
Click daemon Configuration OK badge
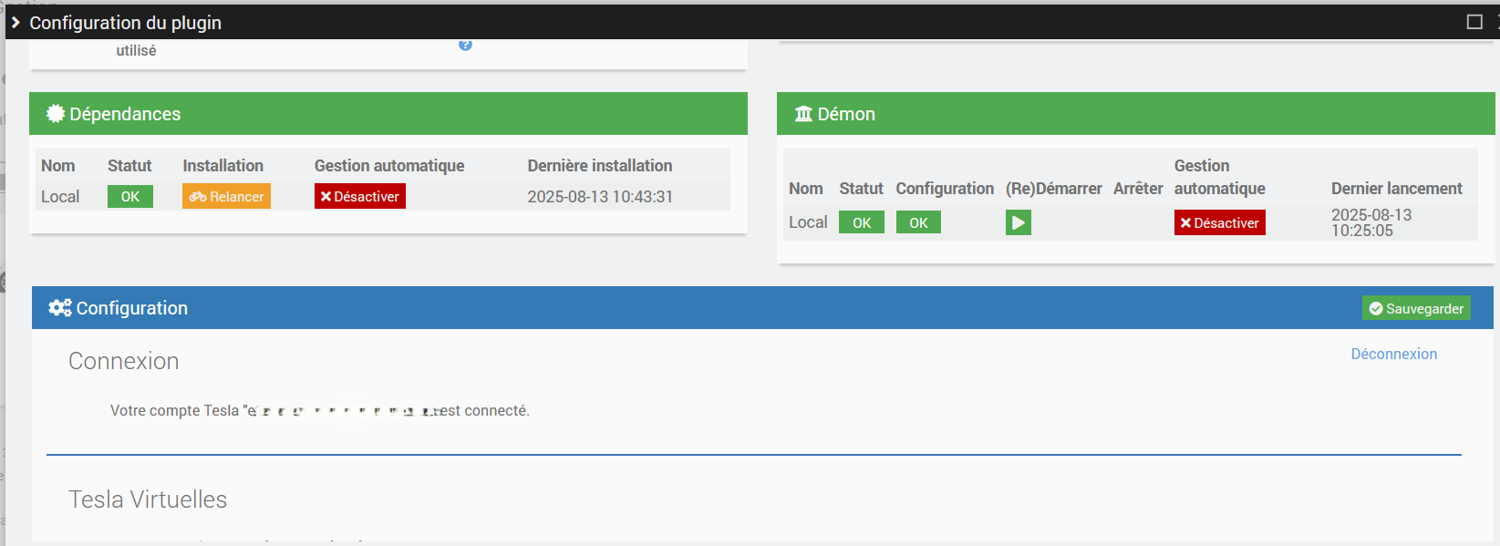tap(918, 222)
